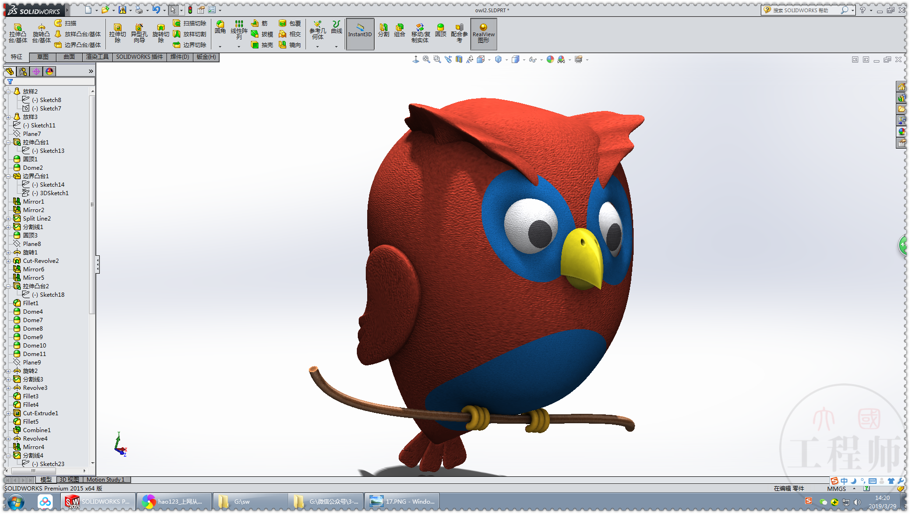
Task: Select the Combine1 feature in tree
Action: click(x=36, y=430)
